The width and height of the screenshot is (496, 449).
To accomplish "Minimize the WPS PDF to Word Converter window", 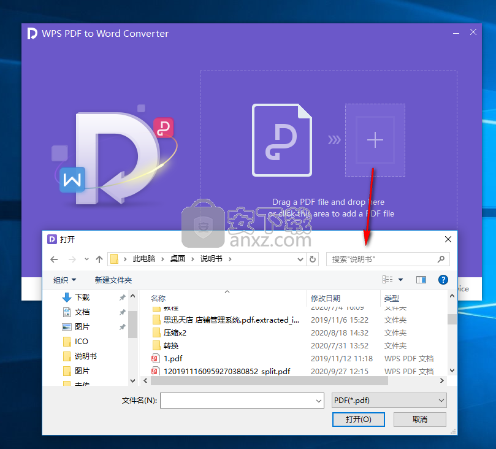I will 456,33.
